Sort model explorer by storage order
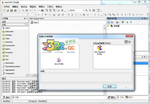This screenshot has width=150, height=104. 109,22
